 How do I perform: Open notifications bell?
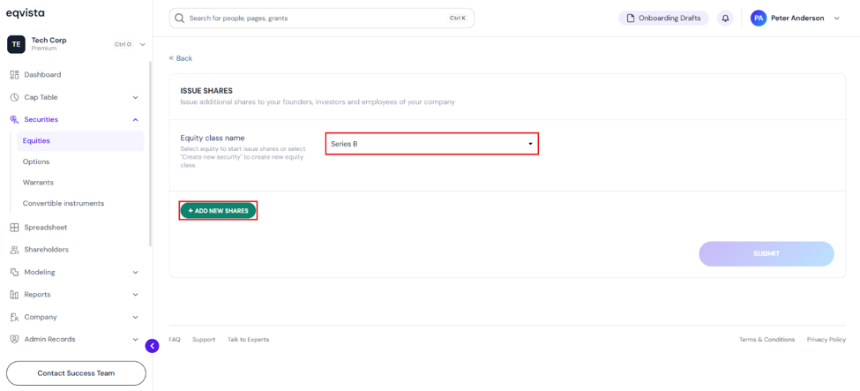click(725, 19)
